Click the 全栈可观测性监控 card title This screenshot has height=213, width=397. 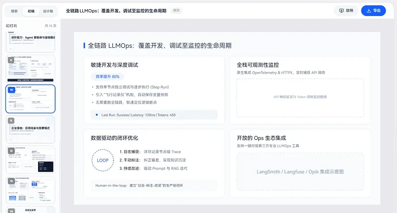pos(258,65)
